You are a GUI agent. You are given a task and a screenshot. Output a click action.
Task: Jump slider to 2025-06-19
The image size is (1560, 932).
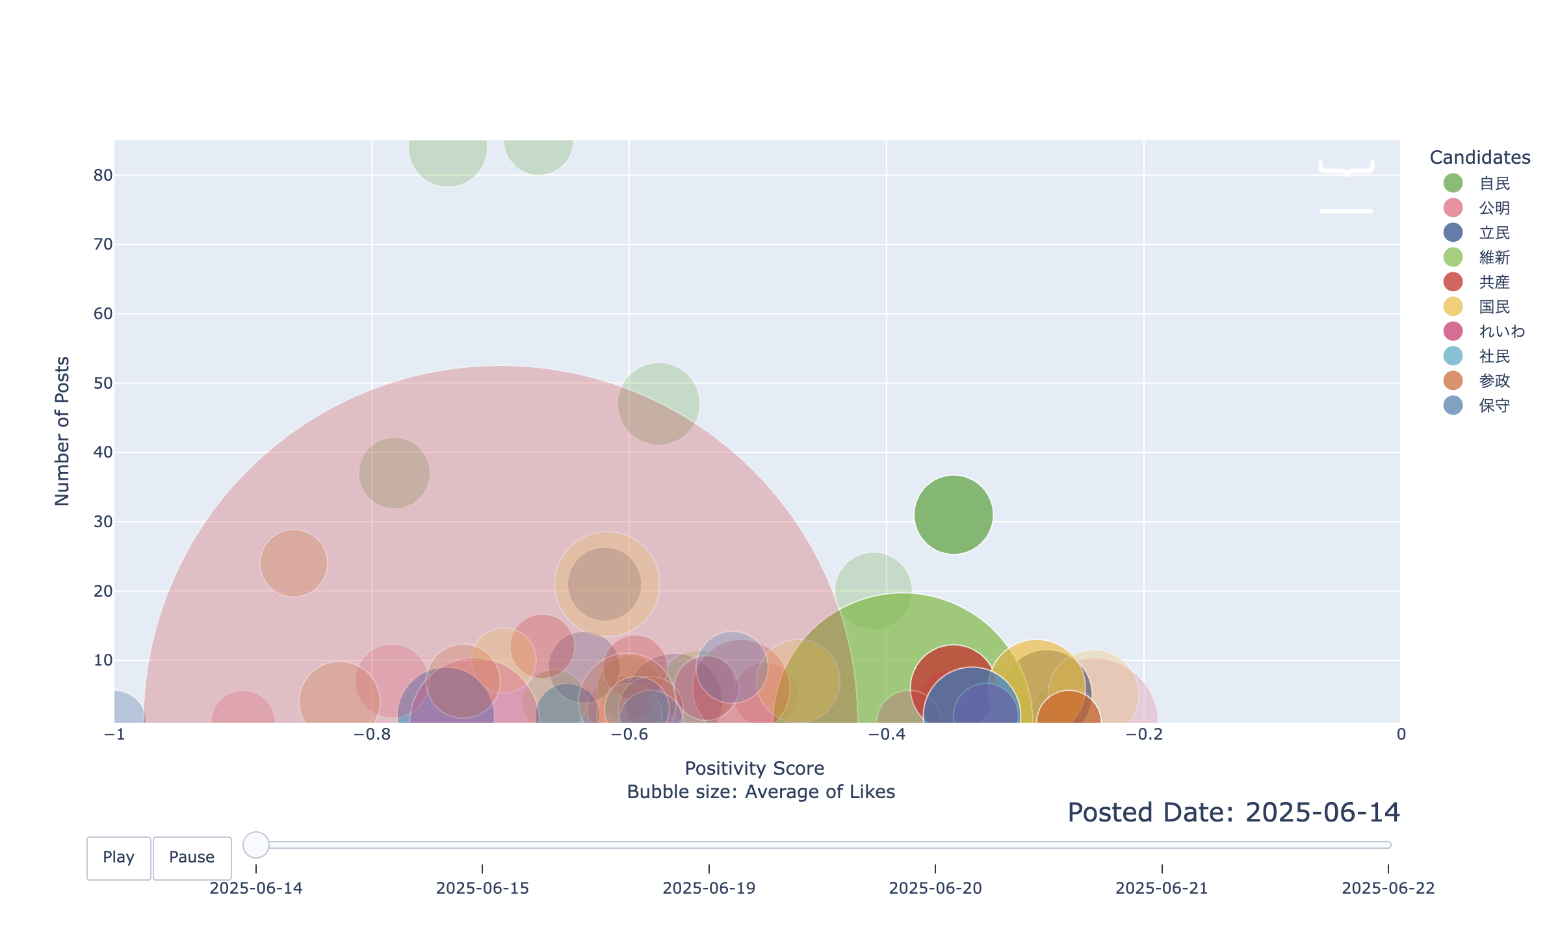click(708, 888)
